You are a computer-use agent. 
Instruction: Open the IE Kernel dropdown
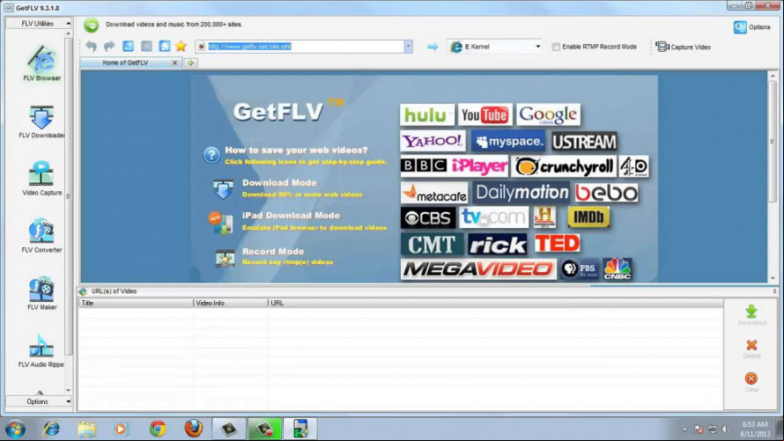click(538, 47)
